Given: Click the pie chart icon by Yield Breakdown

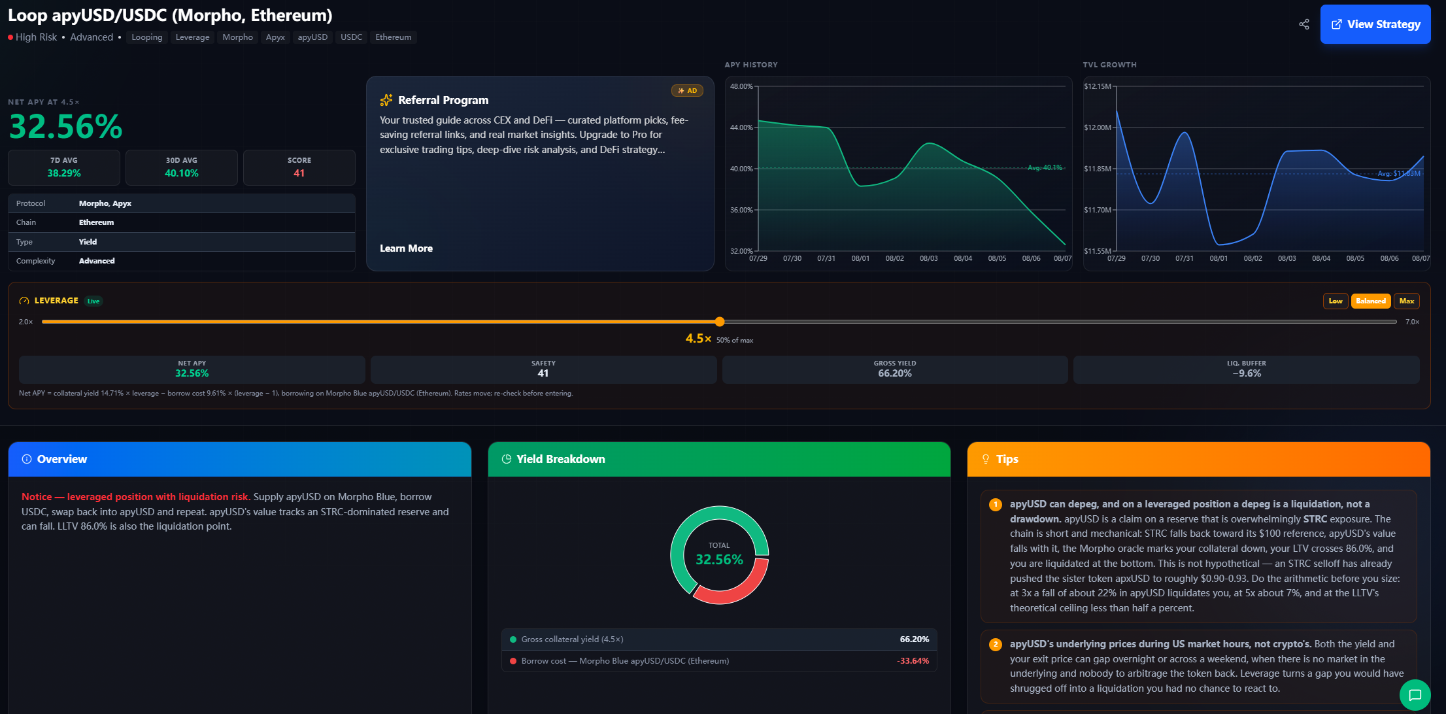Looking at the screenshot, I should [506, 459].
